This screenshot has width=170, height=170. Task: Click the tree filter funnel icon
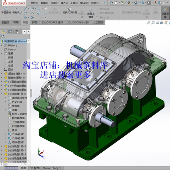point(2,36)
